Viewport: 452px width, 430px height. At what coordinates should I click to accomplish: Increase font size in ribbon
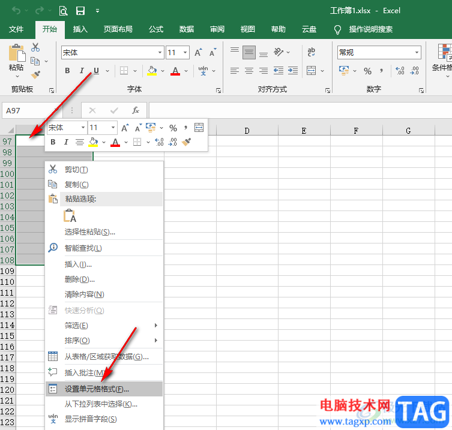[x=198, y=52]
